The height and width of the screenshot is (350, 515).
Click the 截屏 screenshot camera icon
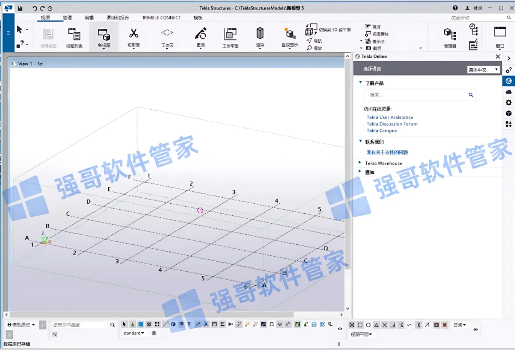(x=369, y=48)
